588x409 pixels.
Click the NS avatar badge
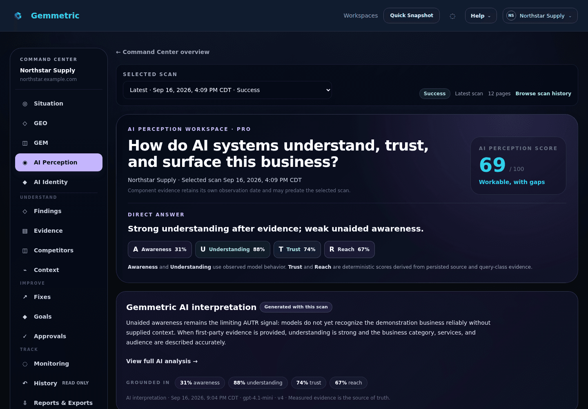pyautogui.click(x=511, y=16)
